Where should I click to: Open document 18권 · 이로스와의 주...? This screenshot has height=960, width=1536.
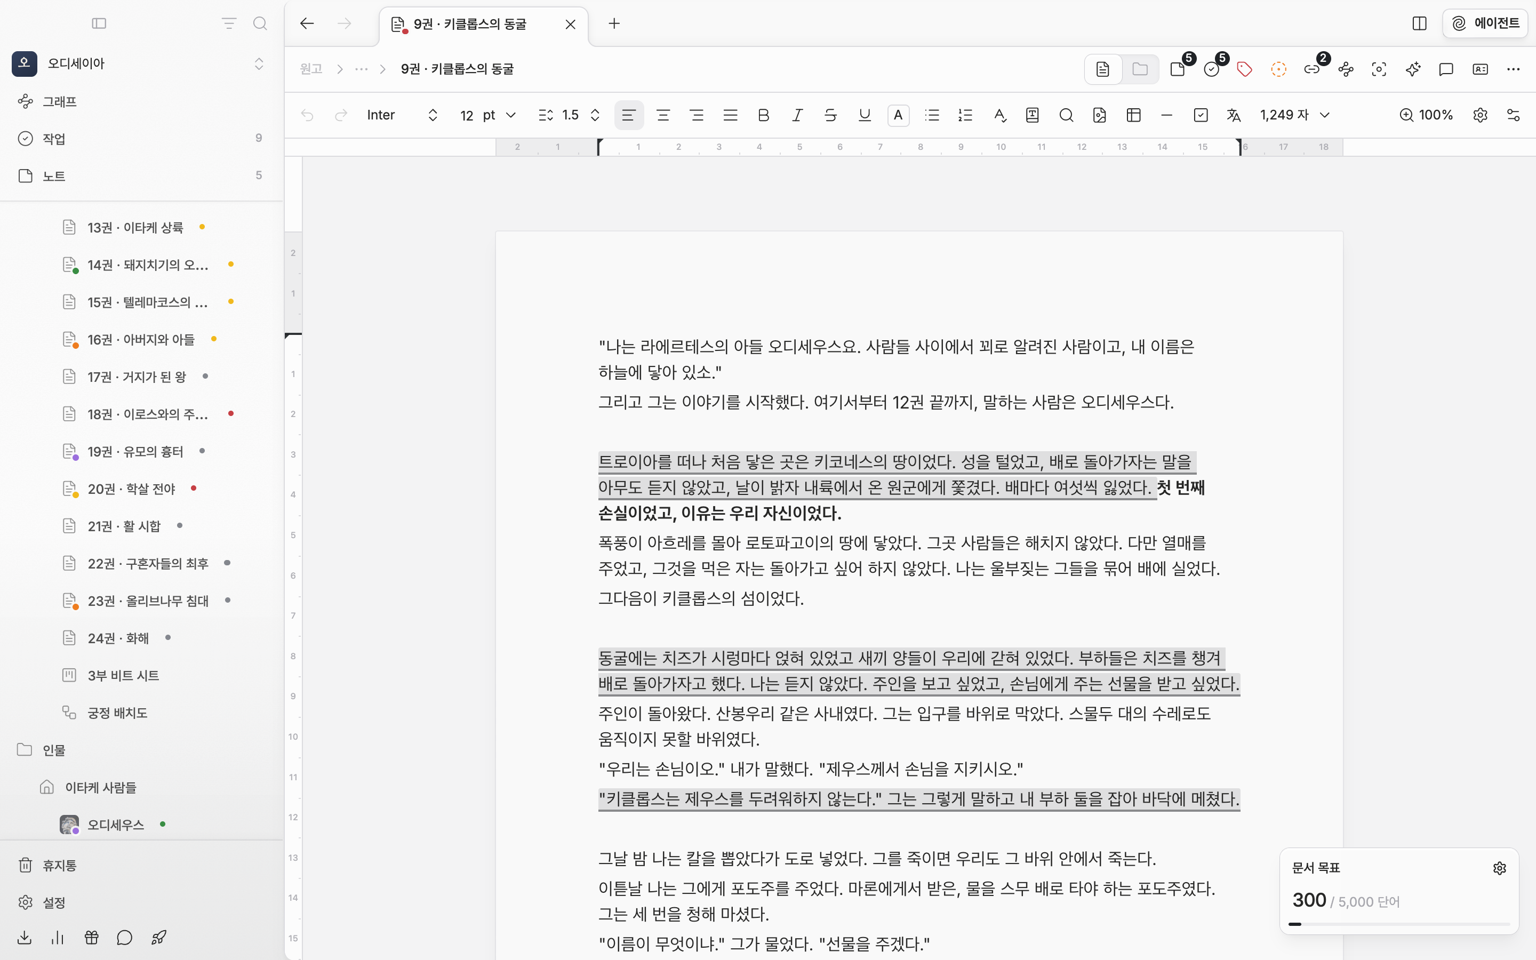(x=141, y=414)
